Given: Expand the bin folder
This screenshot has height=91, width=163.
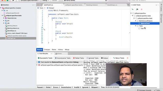Looking at the screenshot, I should (4, 21).
